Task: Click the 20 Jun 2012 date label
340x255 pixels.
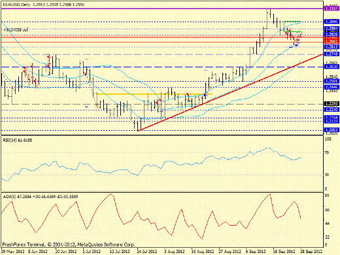Action: pyautogui.click(x=66, y=251)
